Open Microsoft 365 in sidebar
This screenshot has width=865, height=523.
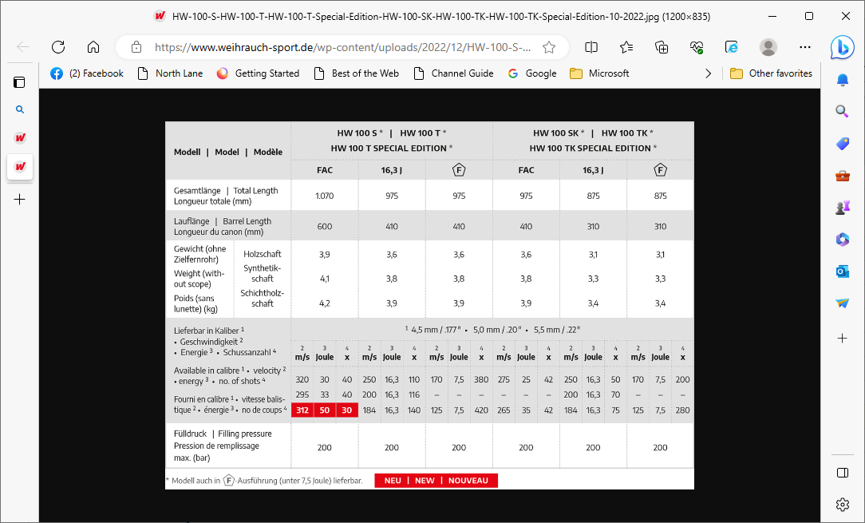coord(843,240)
